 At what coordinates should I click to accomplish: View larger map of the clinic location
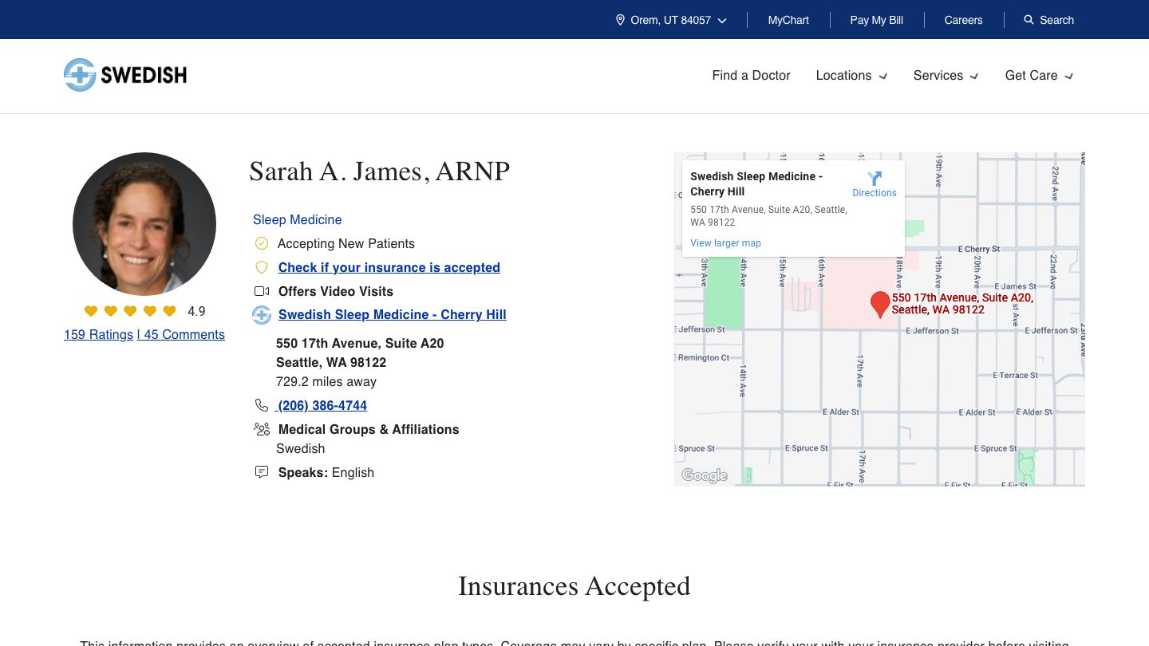(725, 242)
